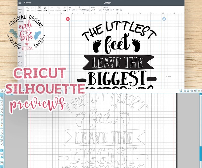Select the Text tool in Silhouette
202x168 pixels.
pos(2,137)
